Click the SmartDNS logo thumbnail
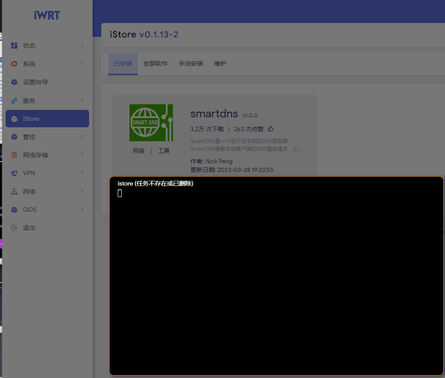Screen dimensions: 445x378 pos(151,123)
